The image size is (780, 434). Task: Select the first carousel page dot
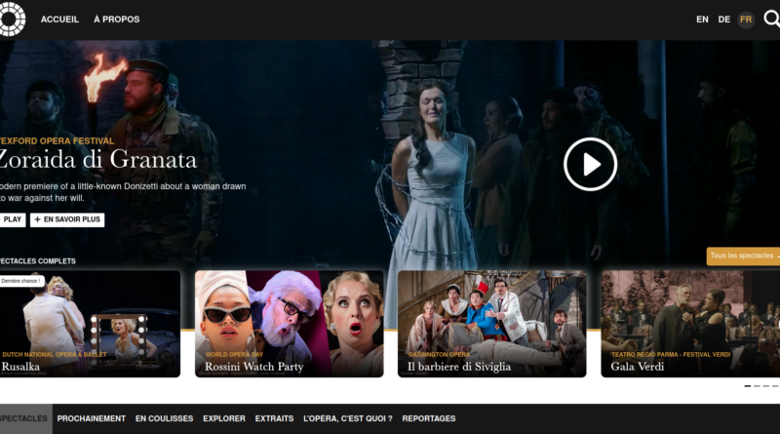point(747,386)
